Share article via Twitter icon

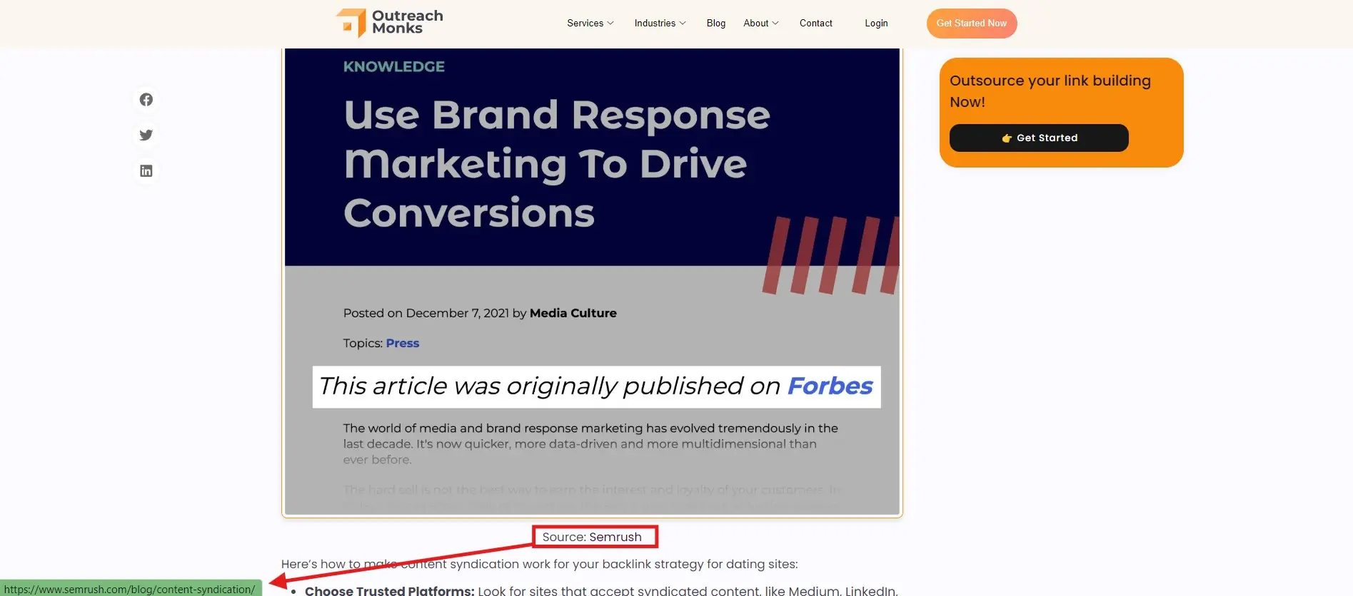pyautogui.click(x=146, y=135)
